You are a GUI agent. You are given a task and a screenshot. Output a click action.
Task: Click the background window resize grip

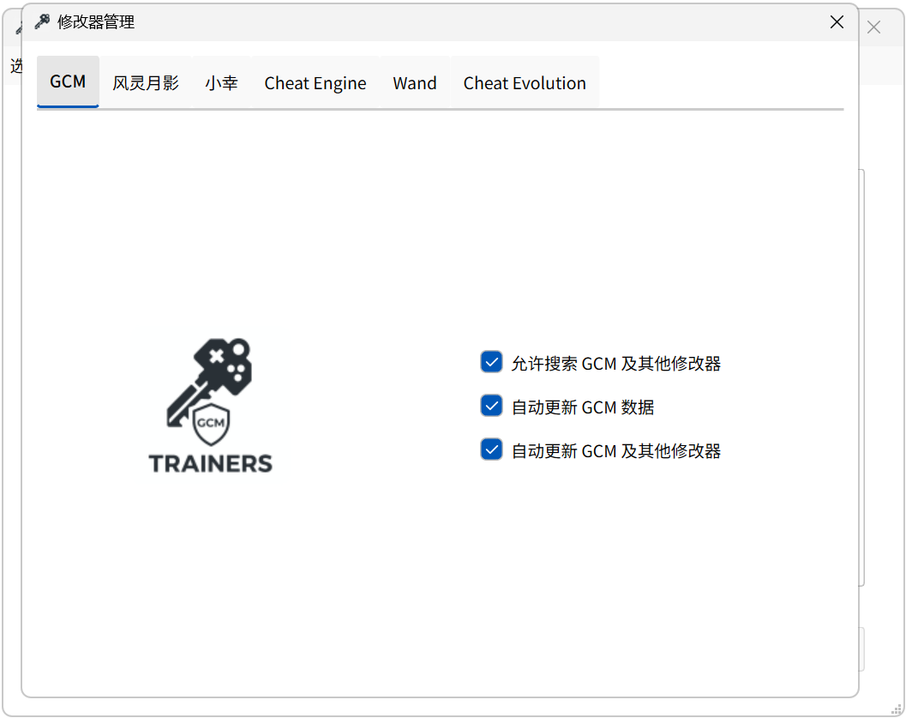click(x=897, y=709)
